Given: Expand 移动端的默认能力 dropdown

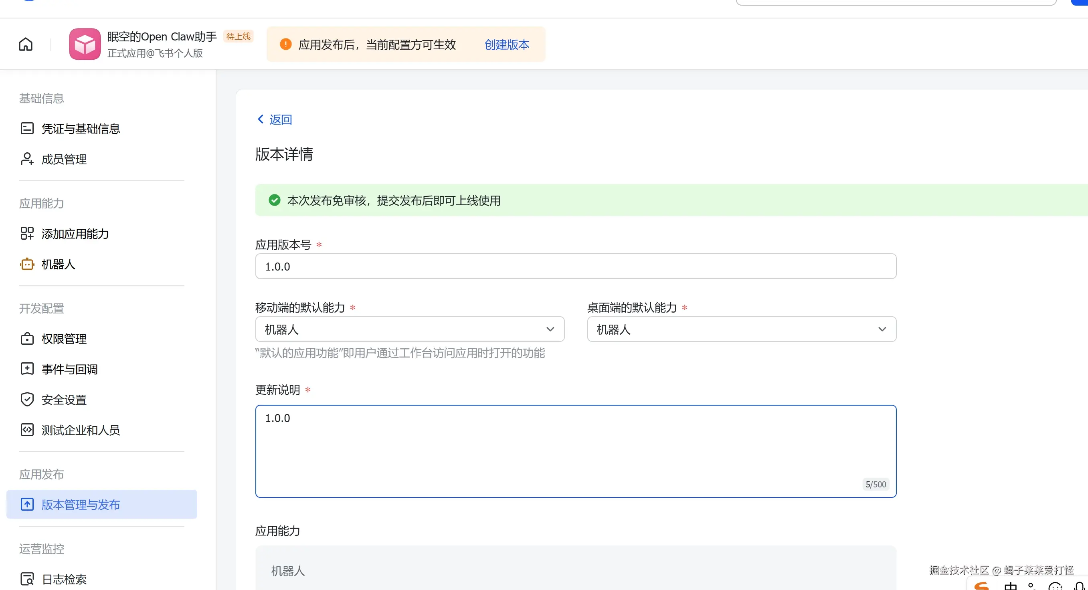Looking at the screenshot, I should coord(409,329).
